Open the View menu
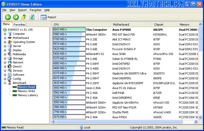The image size is (204, 131). tap(12, 10)
